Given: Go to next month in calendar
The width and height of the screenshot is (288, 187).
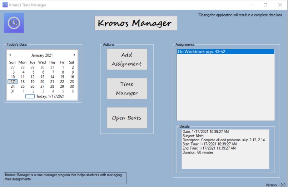Looking at the screenshot, I should [x=74, y=55].
